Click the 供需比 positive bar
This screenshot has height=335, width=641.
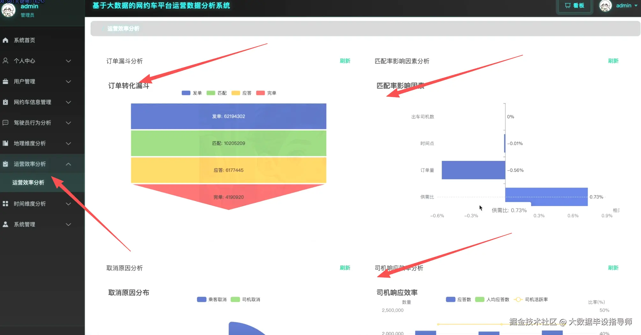click(x=546, y=197)
